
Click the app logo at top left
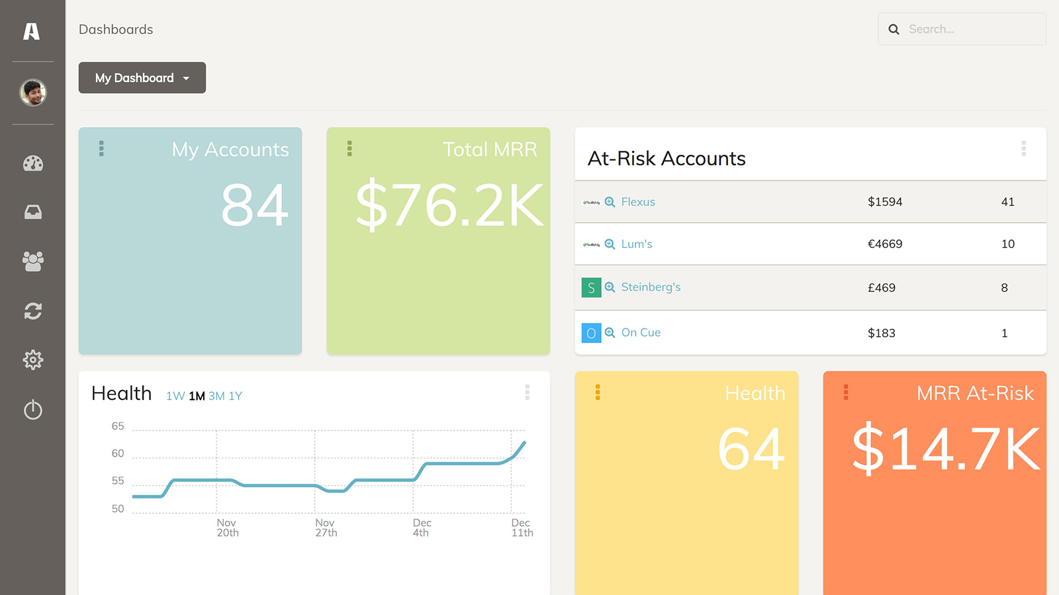coord(32,31)
